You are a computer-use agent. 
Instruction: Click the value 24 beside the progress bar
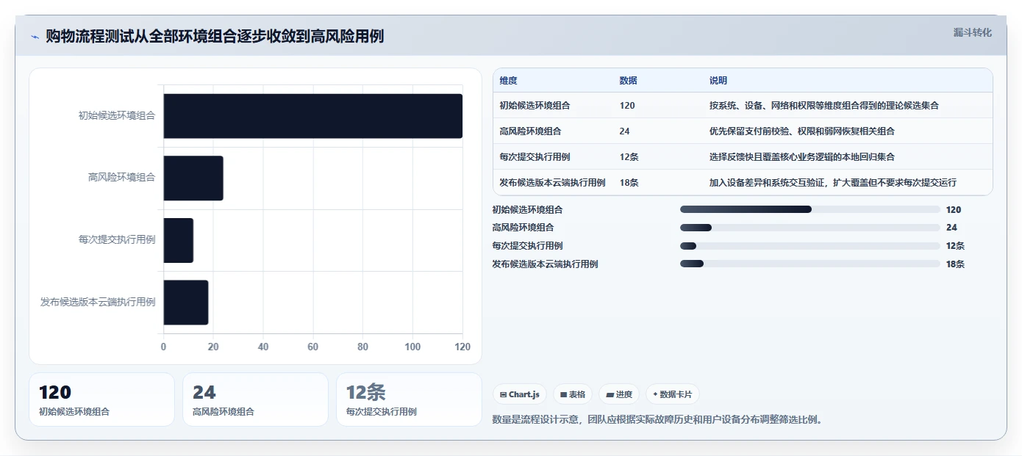tap(951, 228)
